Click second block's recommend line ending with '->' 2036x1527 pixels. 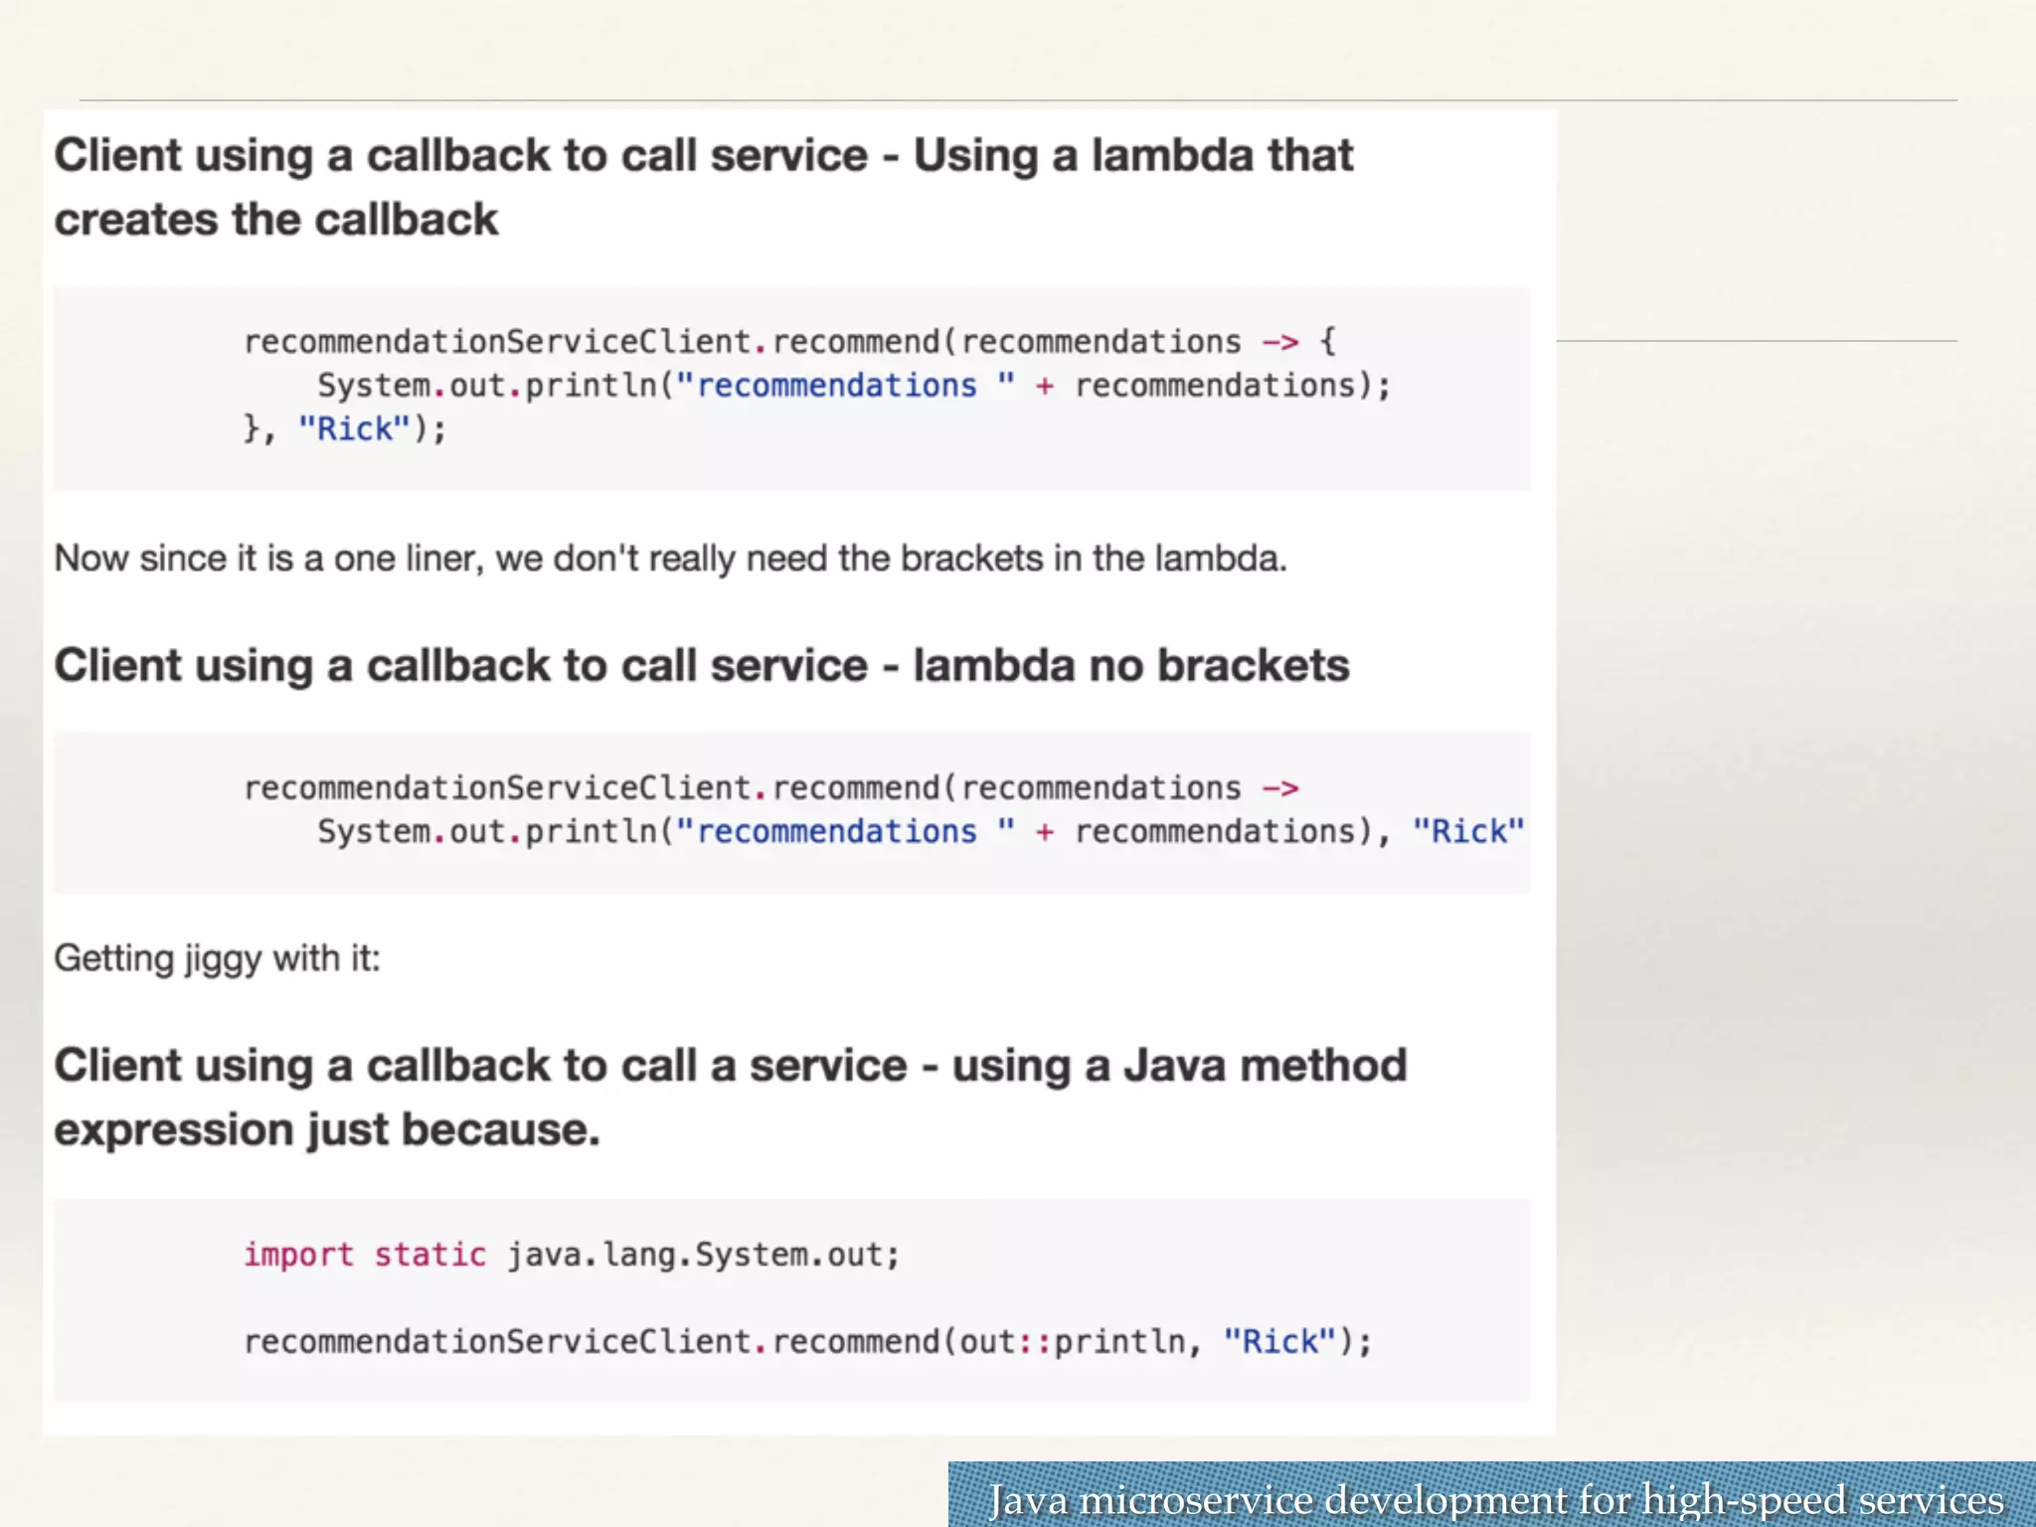tap(771, 788)
